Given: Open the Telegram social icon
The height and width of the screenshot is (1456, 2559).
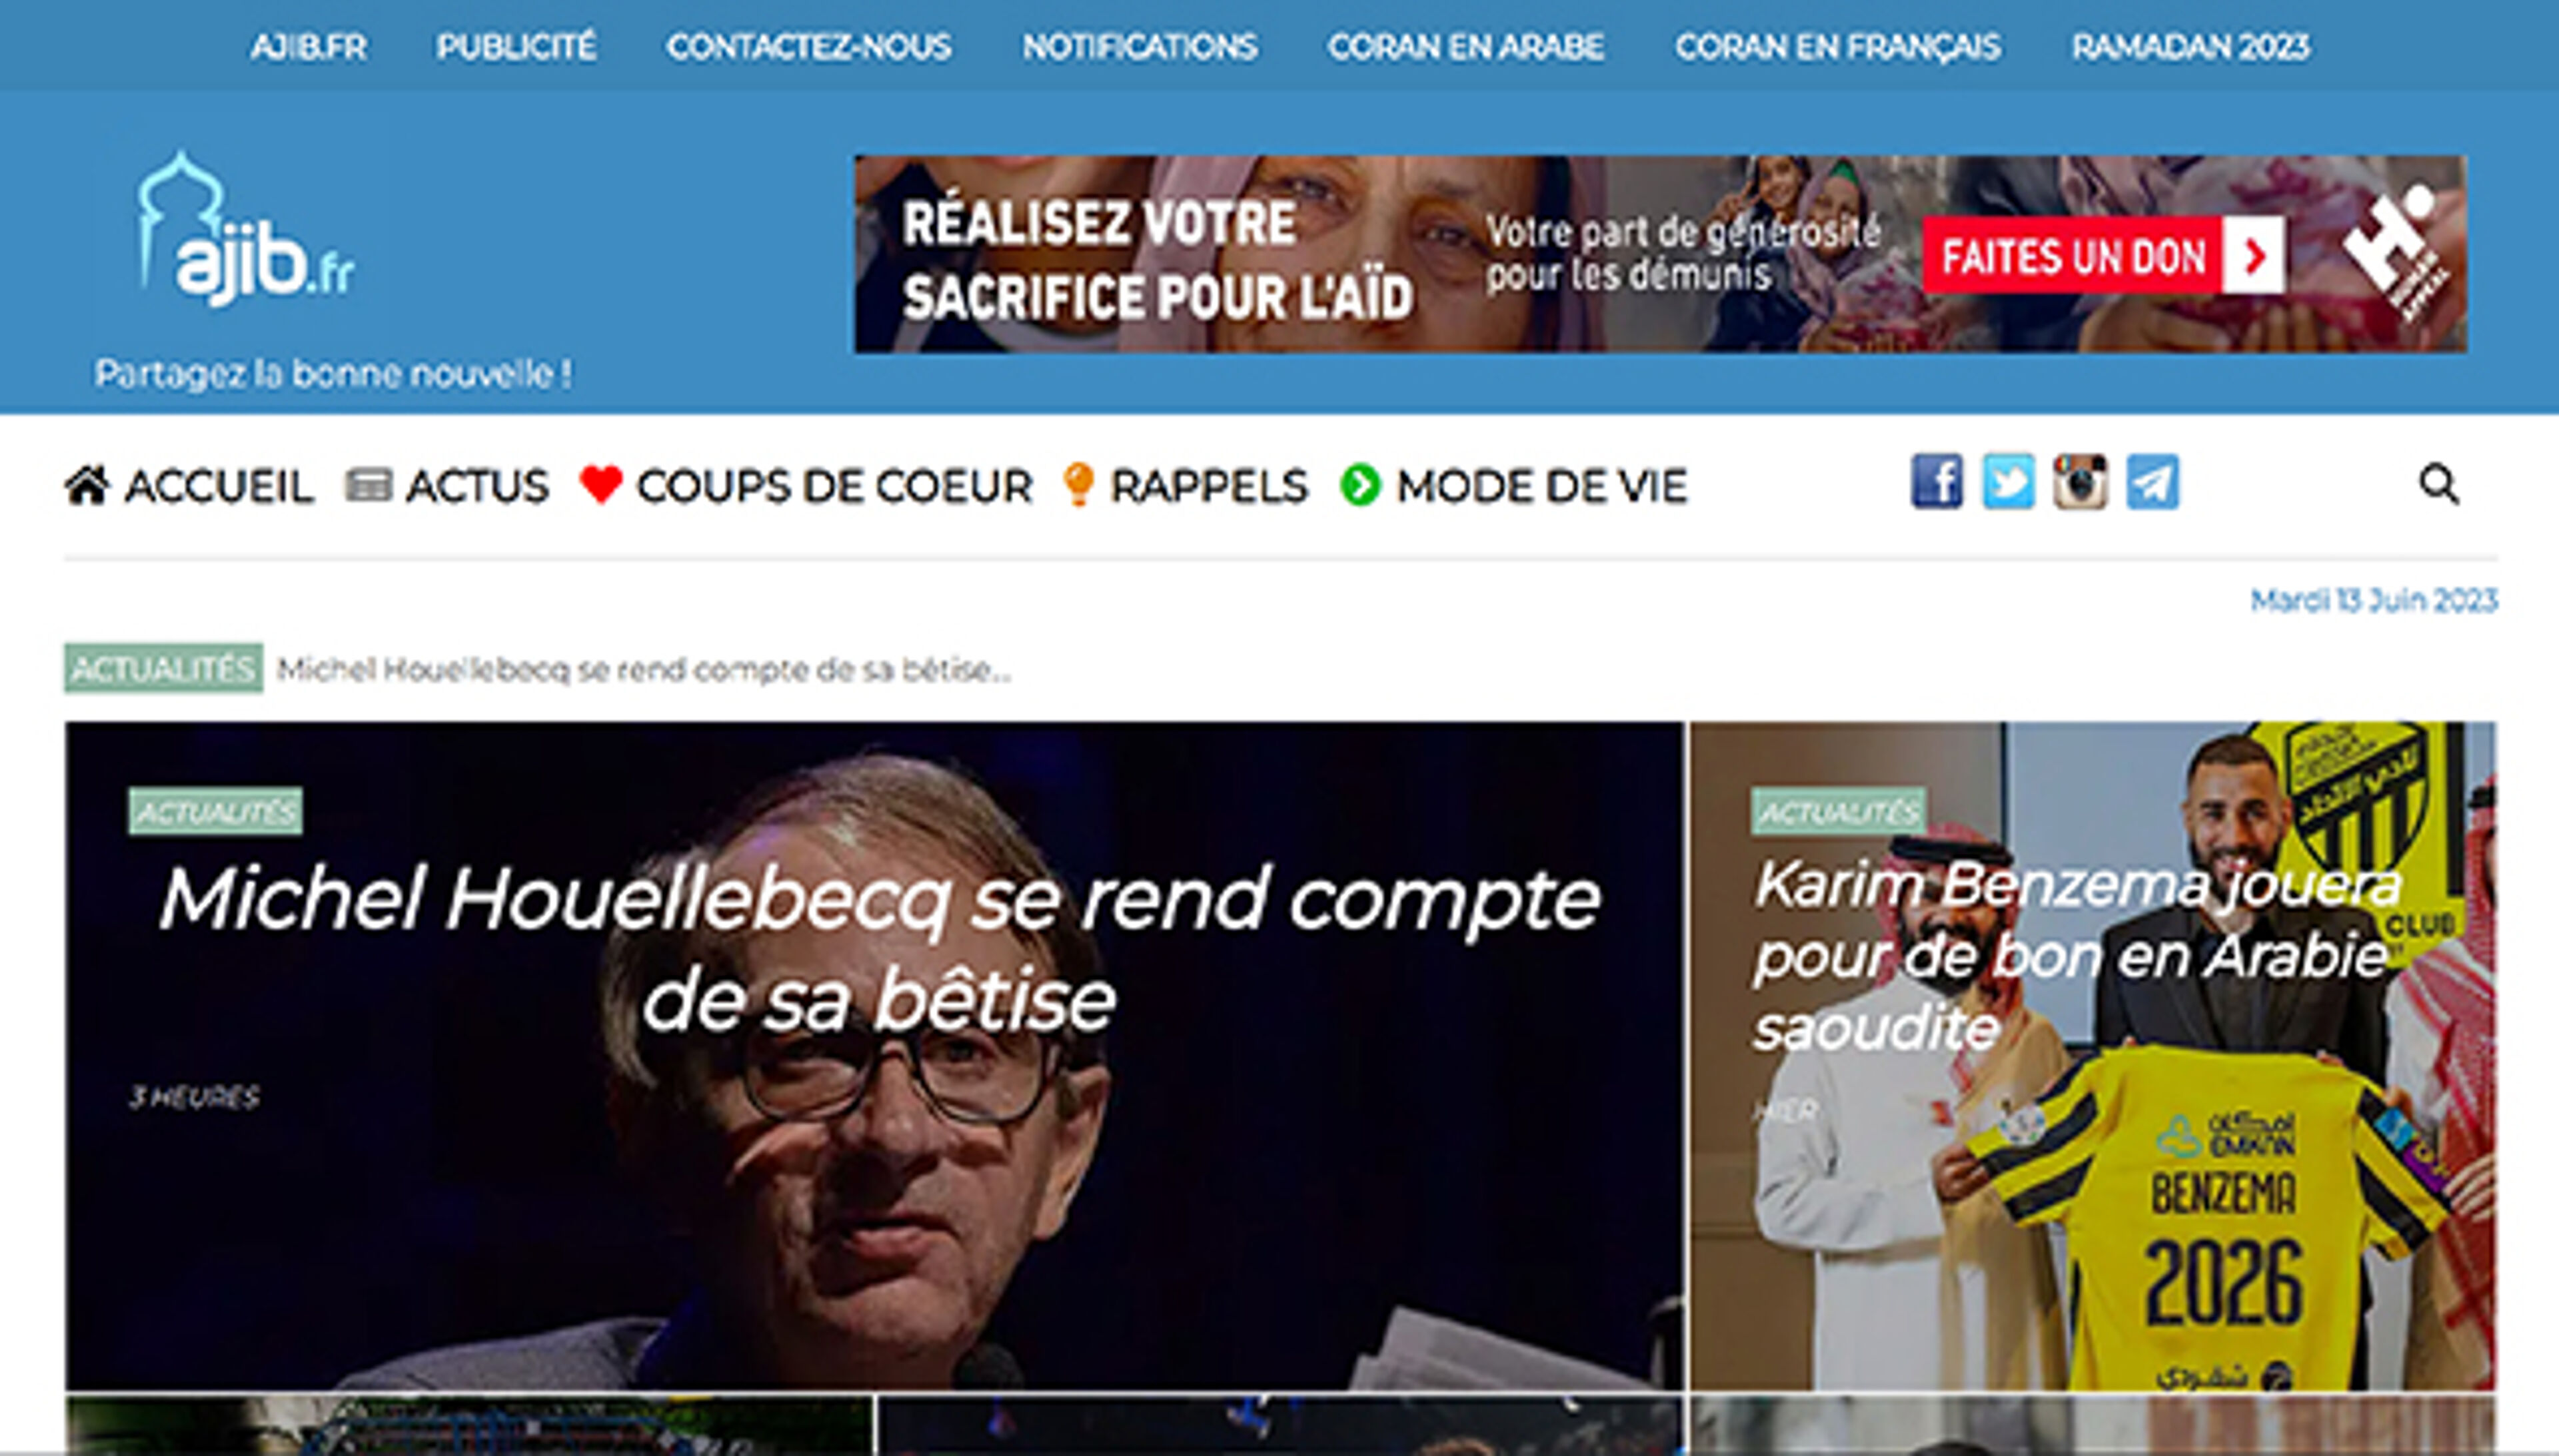Looking at the screenshot, I should (x=2153, y=482).
